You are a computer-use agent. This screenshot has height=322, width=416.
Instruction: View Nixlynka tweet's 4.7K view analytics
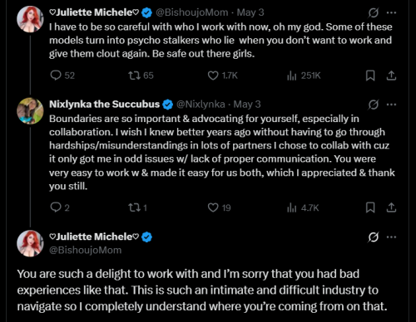pos(303,207)
